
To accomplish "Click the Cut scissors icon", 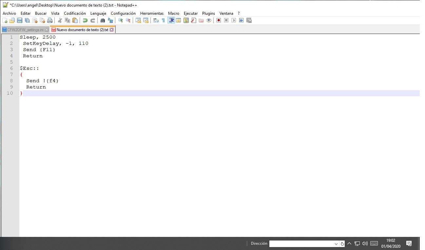I will click(60, 20).
